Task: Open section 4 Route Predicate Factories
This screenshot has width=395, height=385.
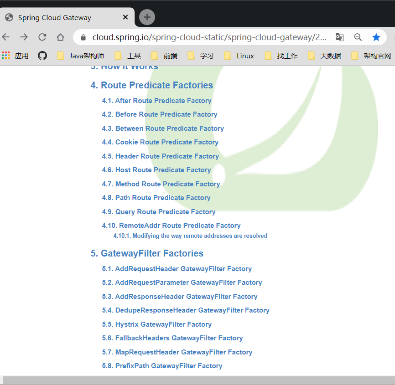Action: [151, 85]
